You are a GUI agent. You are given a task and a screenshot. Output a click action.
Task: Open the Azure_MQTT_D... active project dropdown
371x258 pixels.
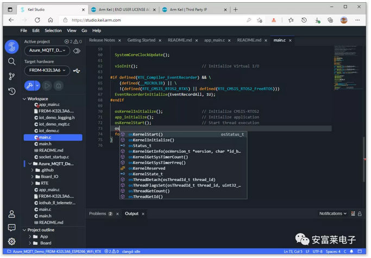47,51
